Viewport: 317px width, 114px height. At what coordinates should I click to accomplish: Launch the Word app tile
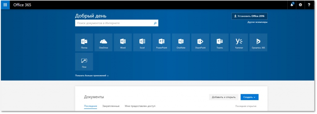[x=123, y=43]
